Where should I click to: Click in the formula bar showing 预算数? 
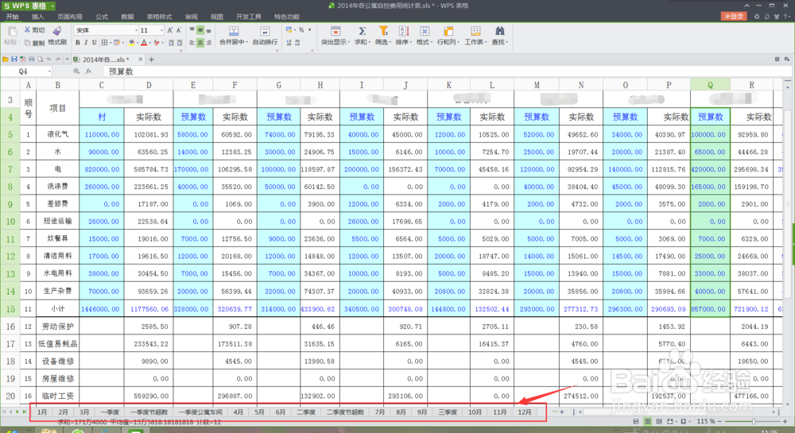pyautogui.click(x=441, y=72)
